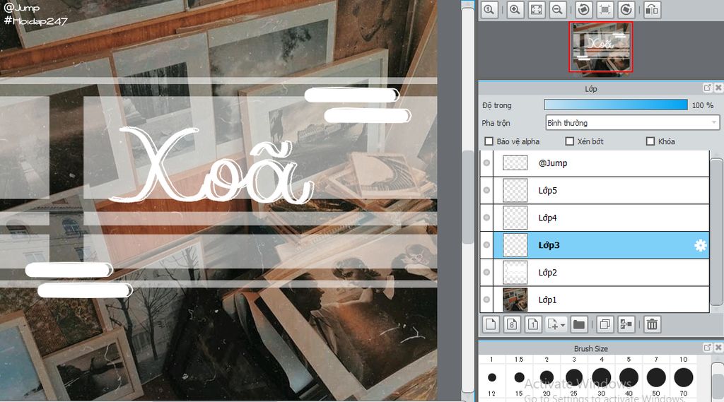
Task: Click the Lớp1 layer photo thumbnail
Action: pyautogui.click(x=515, y=300)
